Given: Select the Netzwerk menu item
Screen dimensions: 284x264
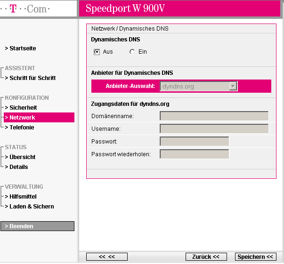Looking at the screenshot, I should tap(39, 118).
